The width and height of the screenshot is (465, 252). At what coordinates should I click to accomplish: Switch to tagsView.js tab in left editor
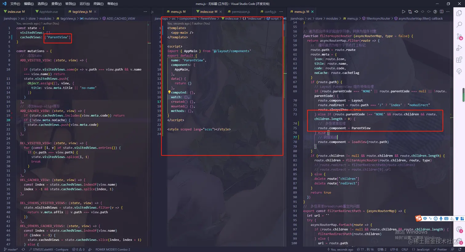pos(80,12)
